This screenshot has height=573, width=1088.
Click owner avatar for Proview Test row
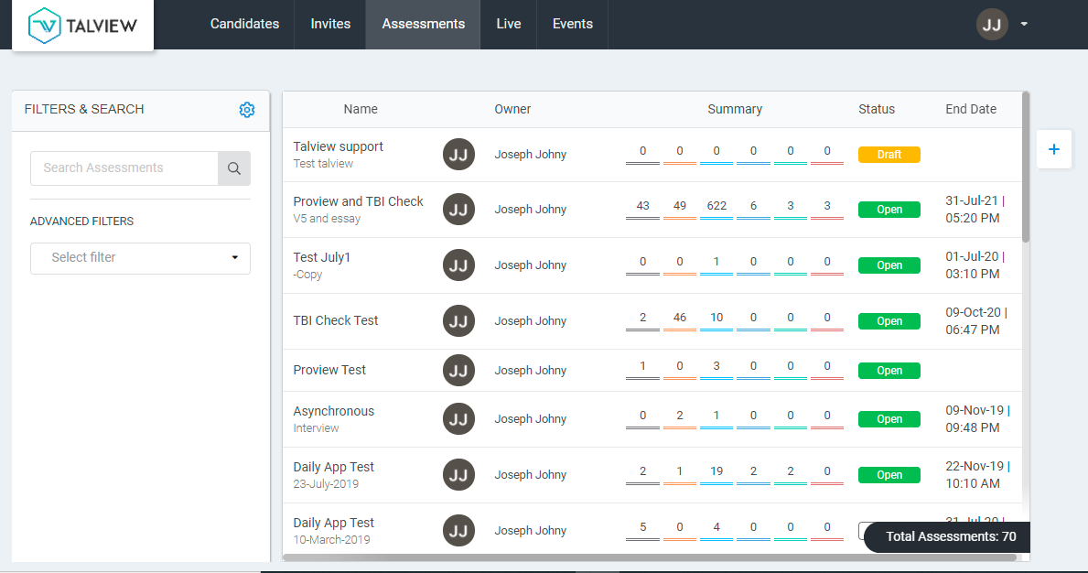tap(458, 371)
